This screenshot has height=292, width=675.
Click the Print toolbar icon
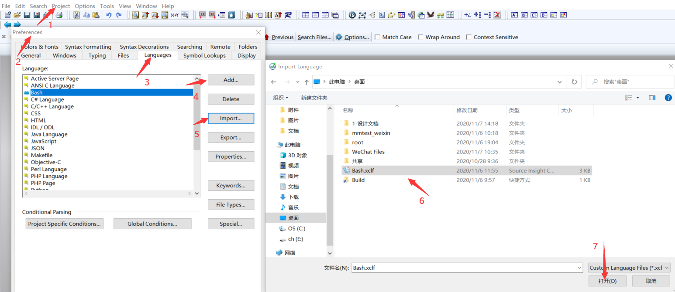point(59,15)
